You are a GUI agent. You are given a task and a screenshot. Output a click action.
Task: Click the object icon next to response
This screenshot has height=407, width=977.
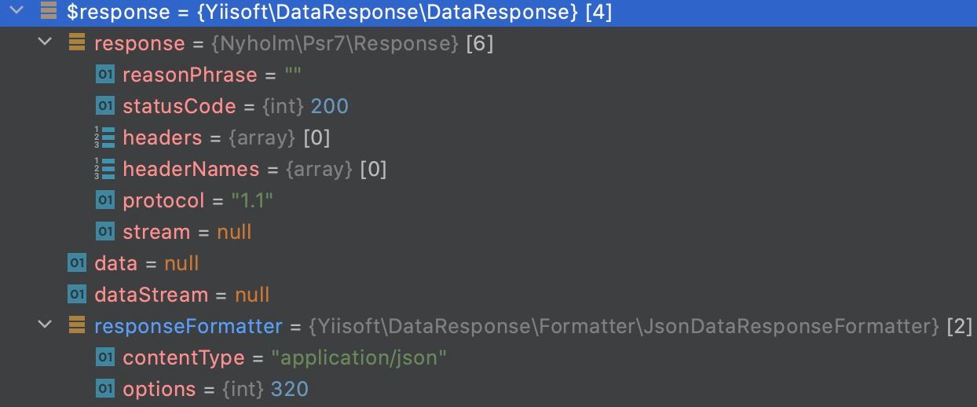coord(77,43)
